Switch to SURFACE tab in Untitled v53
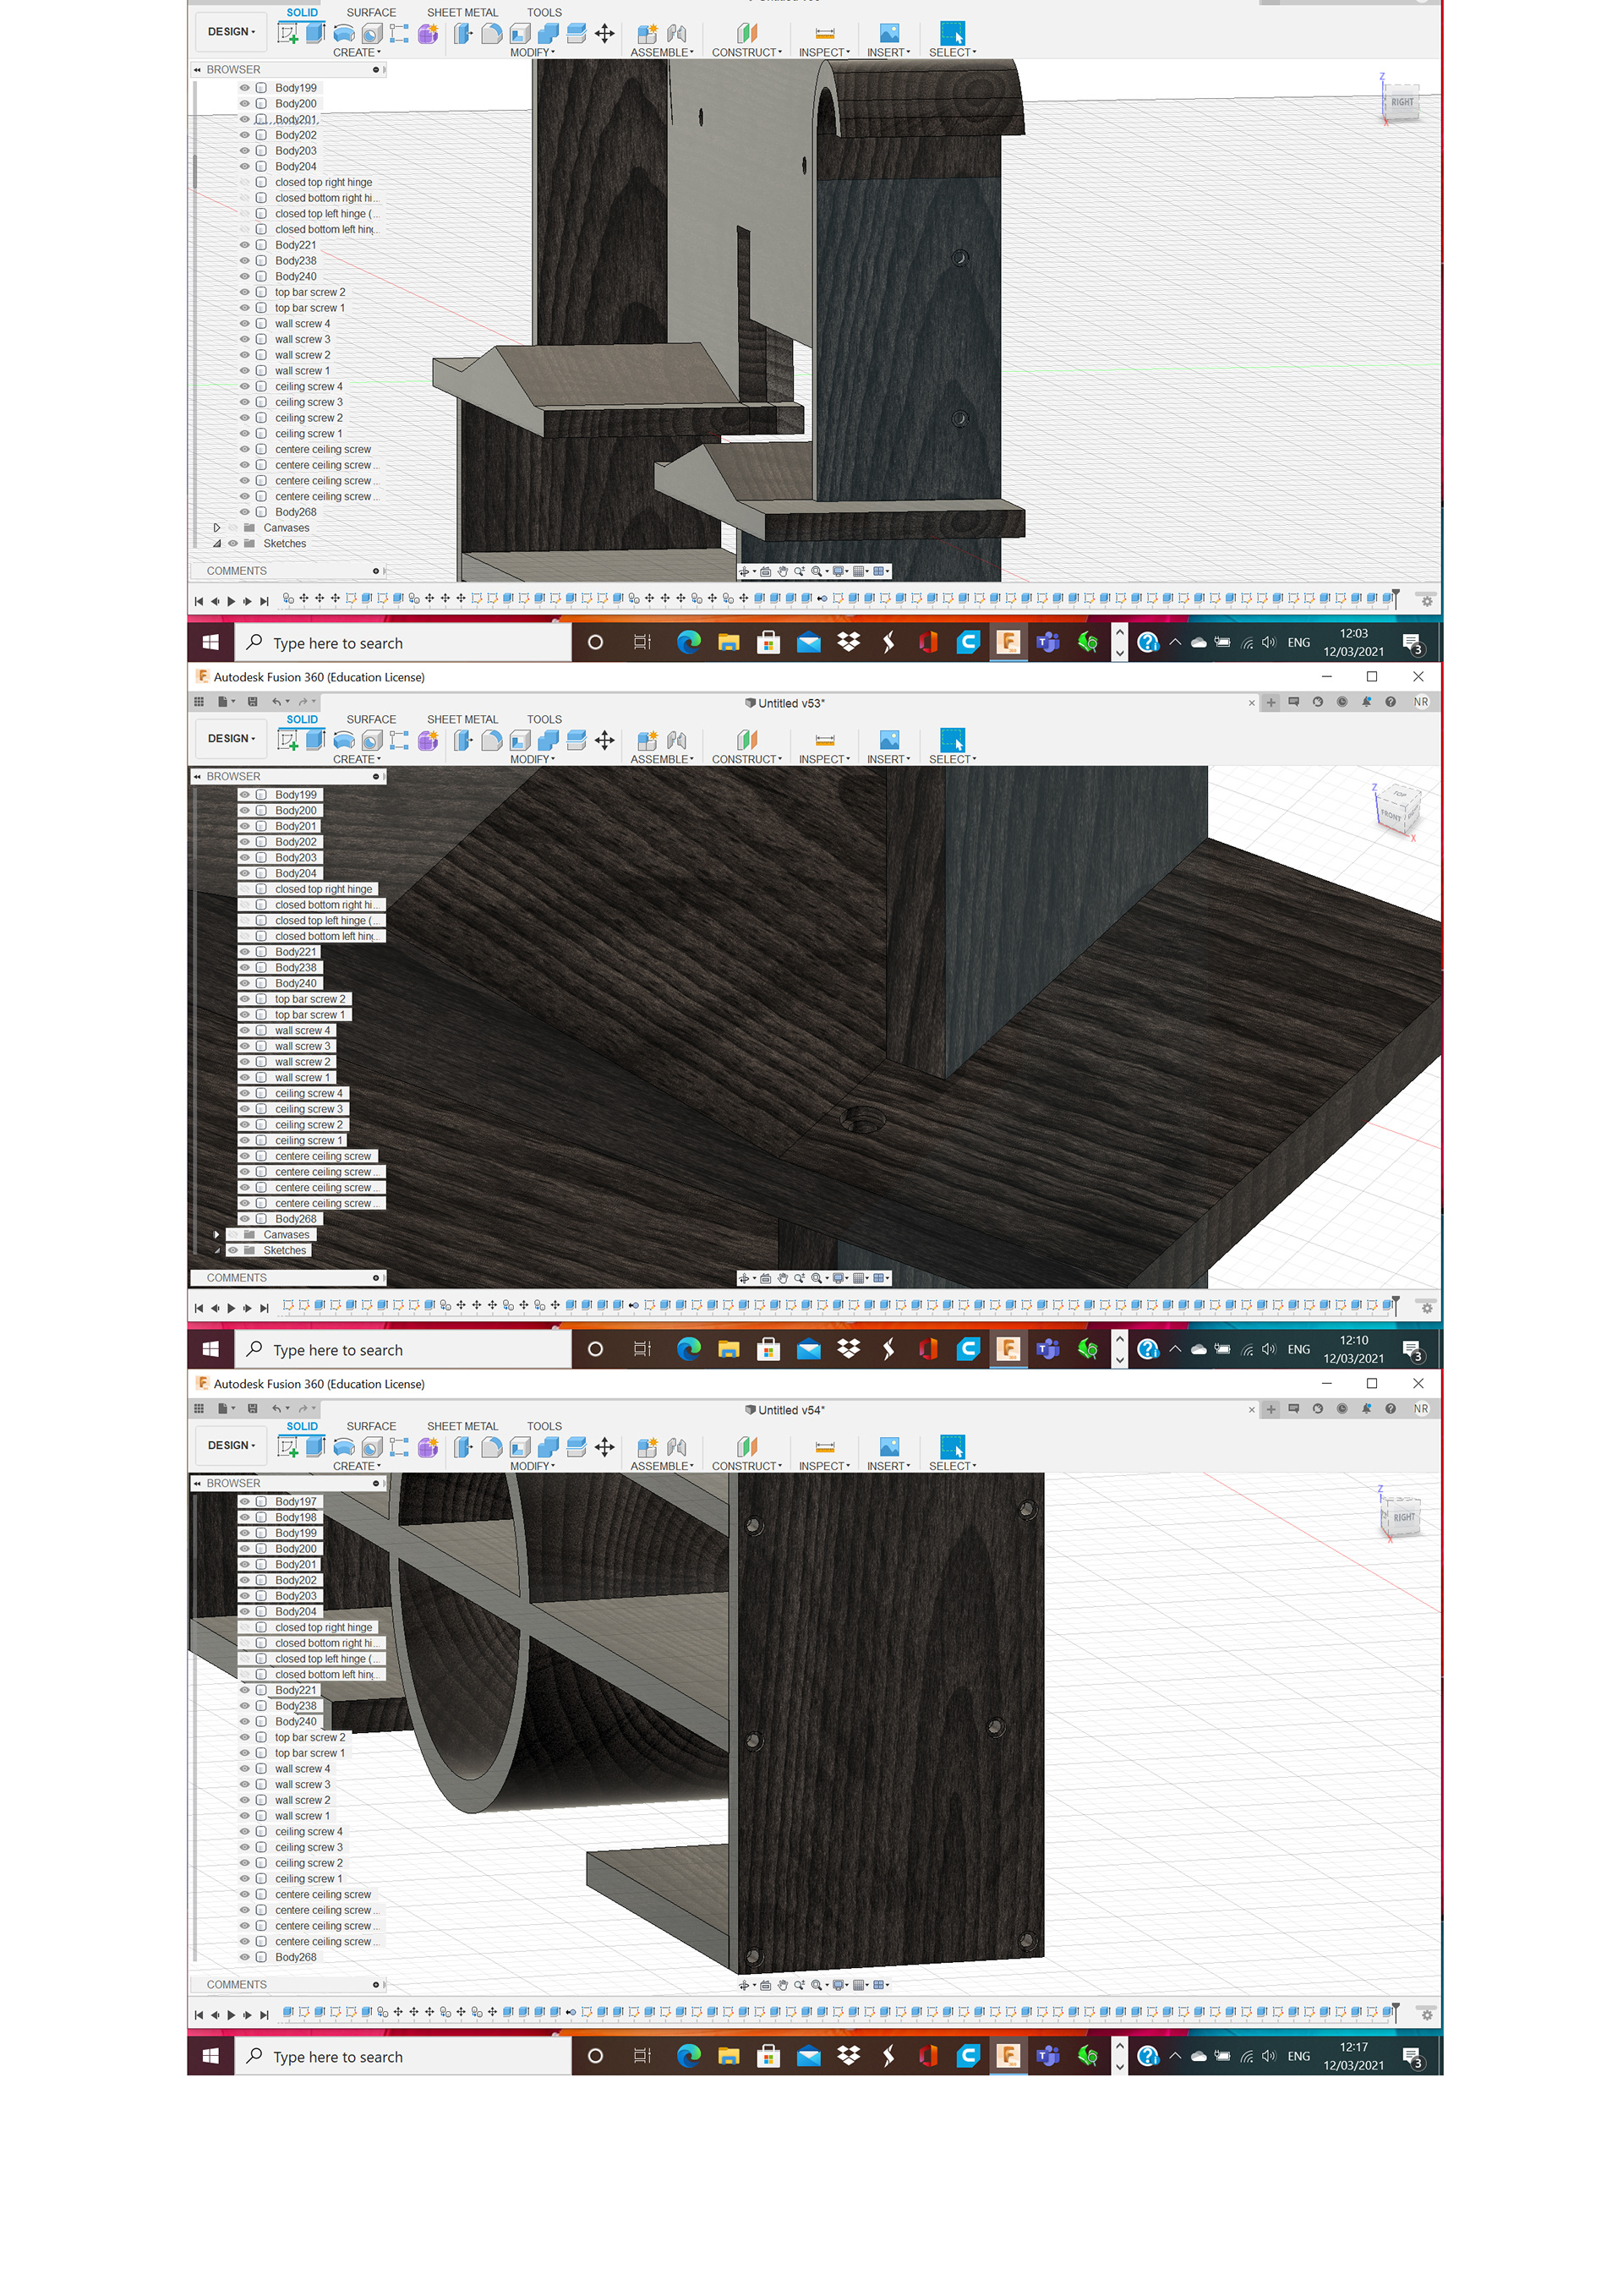Viewport: 1623px width, 2296px height. point(371,720)
